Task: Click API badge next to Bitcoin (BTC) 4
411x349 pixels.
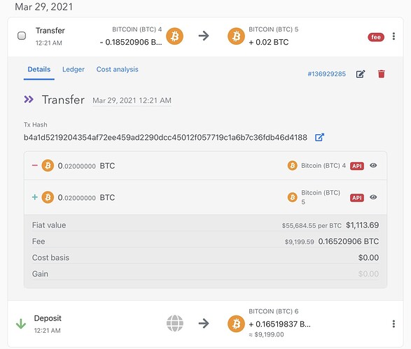Action: click(357, 166)
